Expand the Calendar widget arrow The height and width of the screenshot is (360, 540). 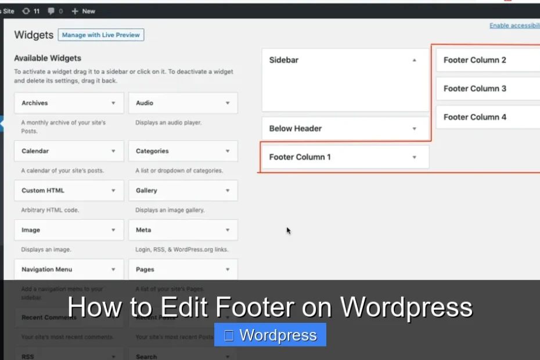coord(113,151)
